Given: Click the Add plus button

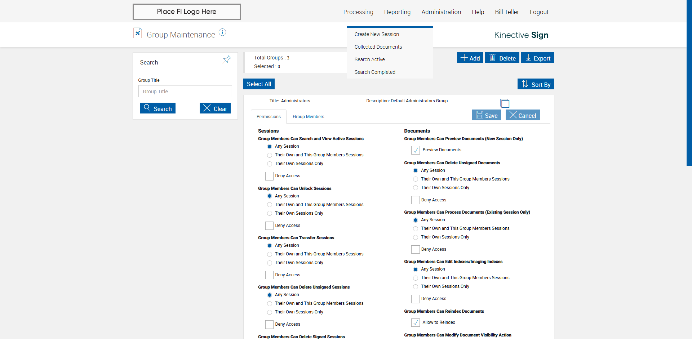Looking at the screenshot, I should (470, 58).
